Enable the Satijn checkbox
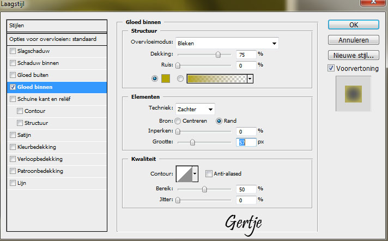Screen dimensions: 388x241 pos(13,135)
